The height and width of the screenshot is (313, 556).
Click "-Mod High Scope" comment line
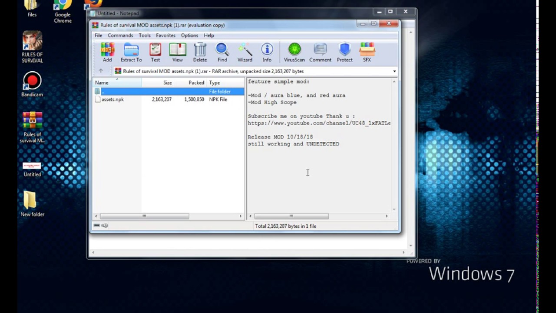click(x=272, y=103)
